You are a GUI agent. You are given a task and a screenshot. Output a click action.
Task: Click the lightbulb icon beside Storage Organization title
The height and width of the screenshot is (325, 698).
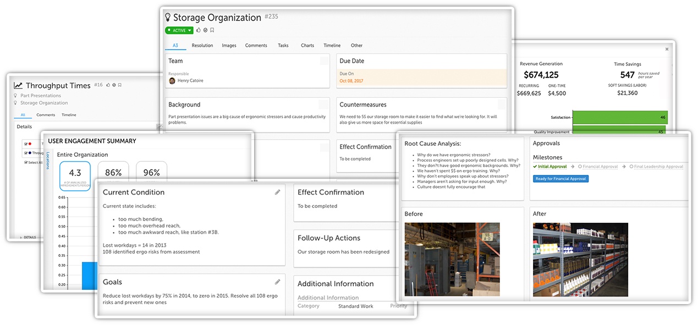click(167, 17)
